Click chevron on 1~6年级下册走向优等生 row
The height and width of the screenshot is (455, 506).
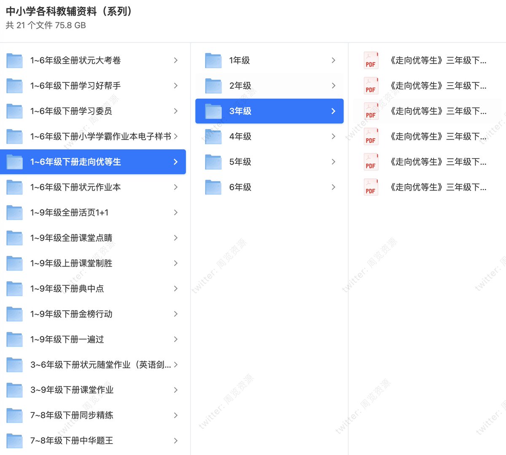(176, 162)
